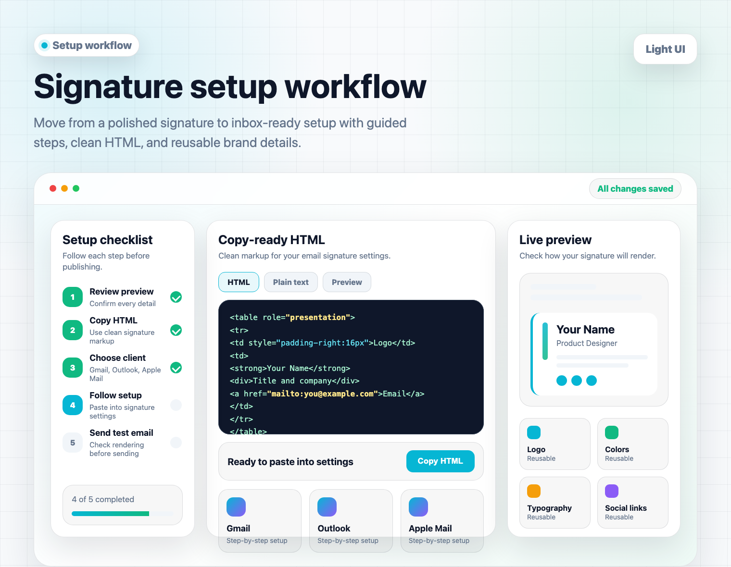Click the "Follow setup" step title
Viewport: 731px width, 567px height.
click(115, 395)
